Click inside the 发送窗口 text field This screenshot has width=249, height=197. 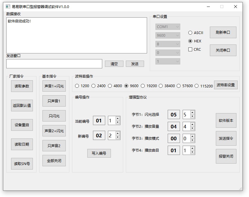click(54, 64)
